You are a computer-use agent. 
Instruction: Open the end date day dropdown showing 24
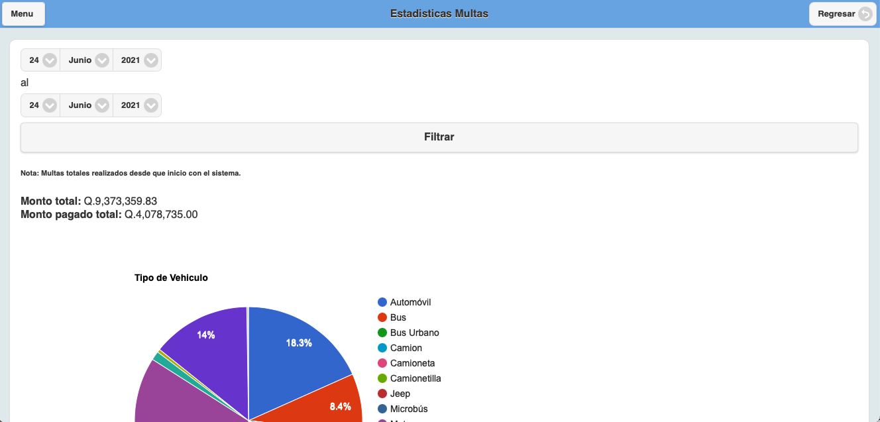(x=40, y=105)
